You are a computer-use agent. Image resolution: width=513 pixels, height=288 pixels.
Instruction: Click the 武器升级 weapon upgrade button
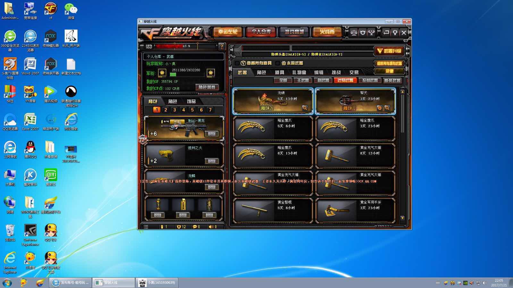point(389,51)
